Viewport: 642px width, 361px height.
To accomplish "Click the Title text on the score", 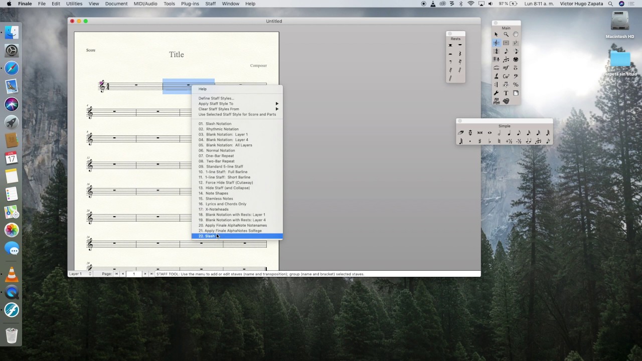I will tap(177, 55).
